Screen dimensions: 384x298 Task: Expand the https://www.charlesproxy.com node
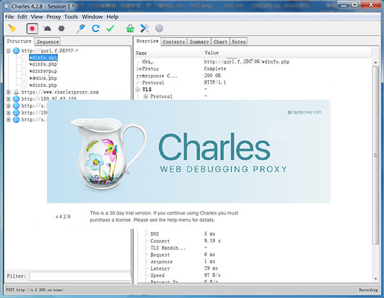8,92
